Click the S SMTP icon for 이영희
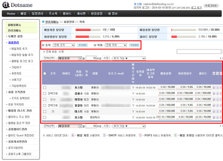Image resolution: width=223 pixels, height=161 pixels. 217,100
